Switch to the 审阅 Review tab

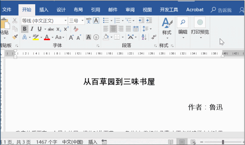click(x=130, y=10)
